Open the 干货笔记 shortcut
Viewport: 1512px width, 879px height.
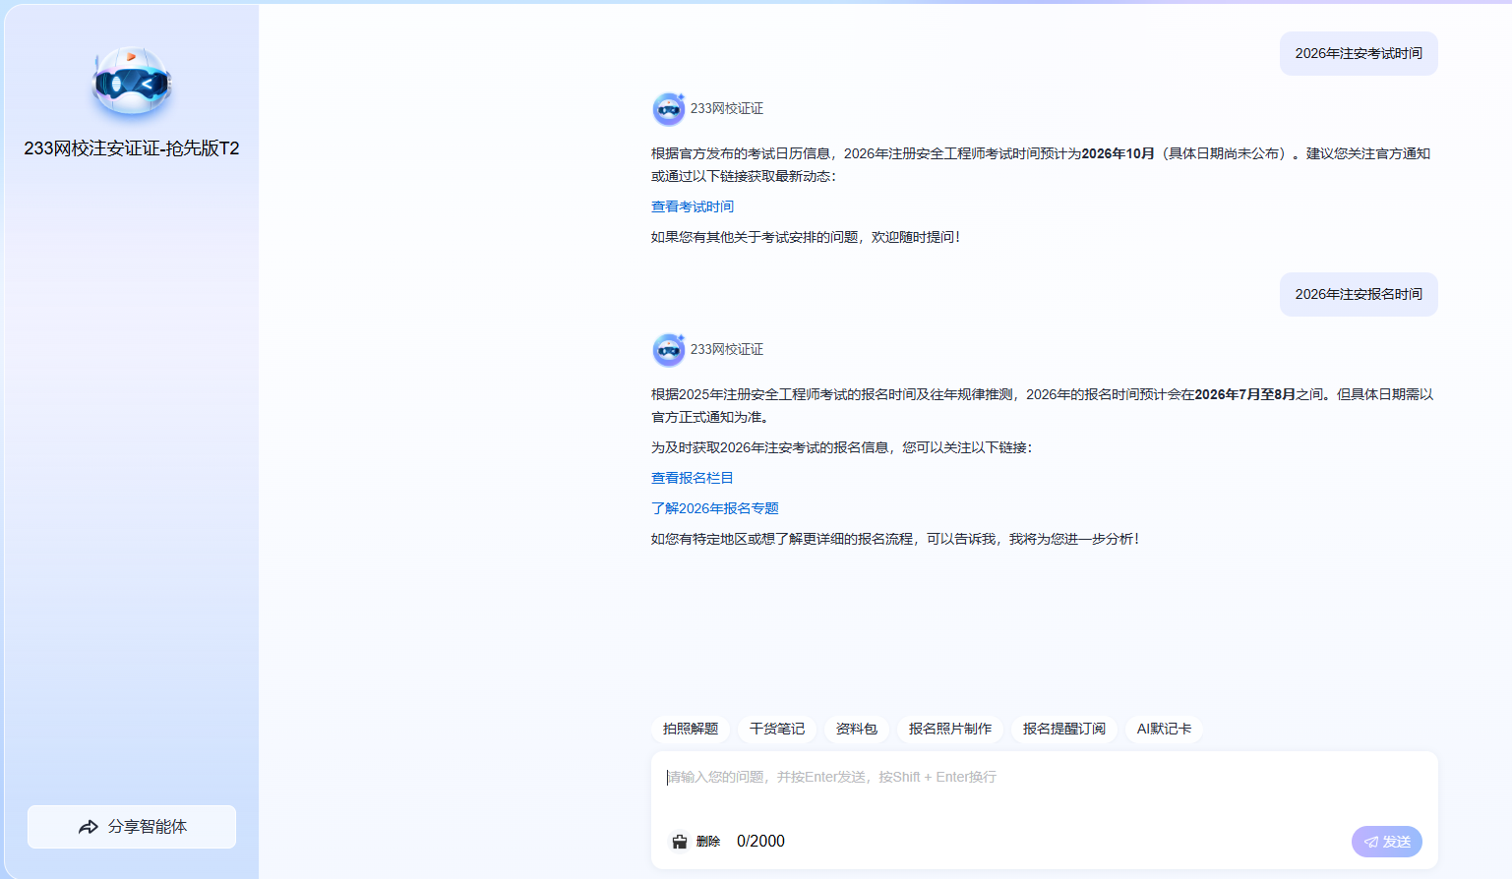[x=777, y=729]
